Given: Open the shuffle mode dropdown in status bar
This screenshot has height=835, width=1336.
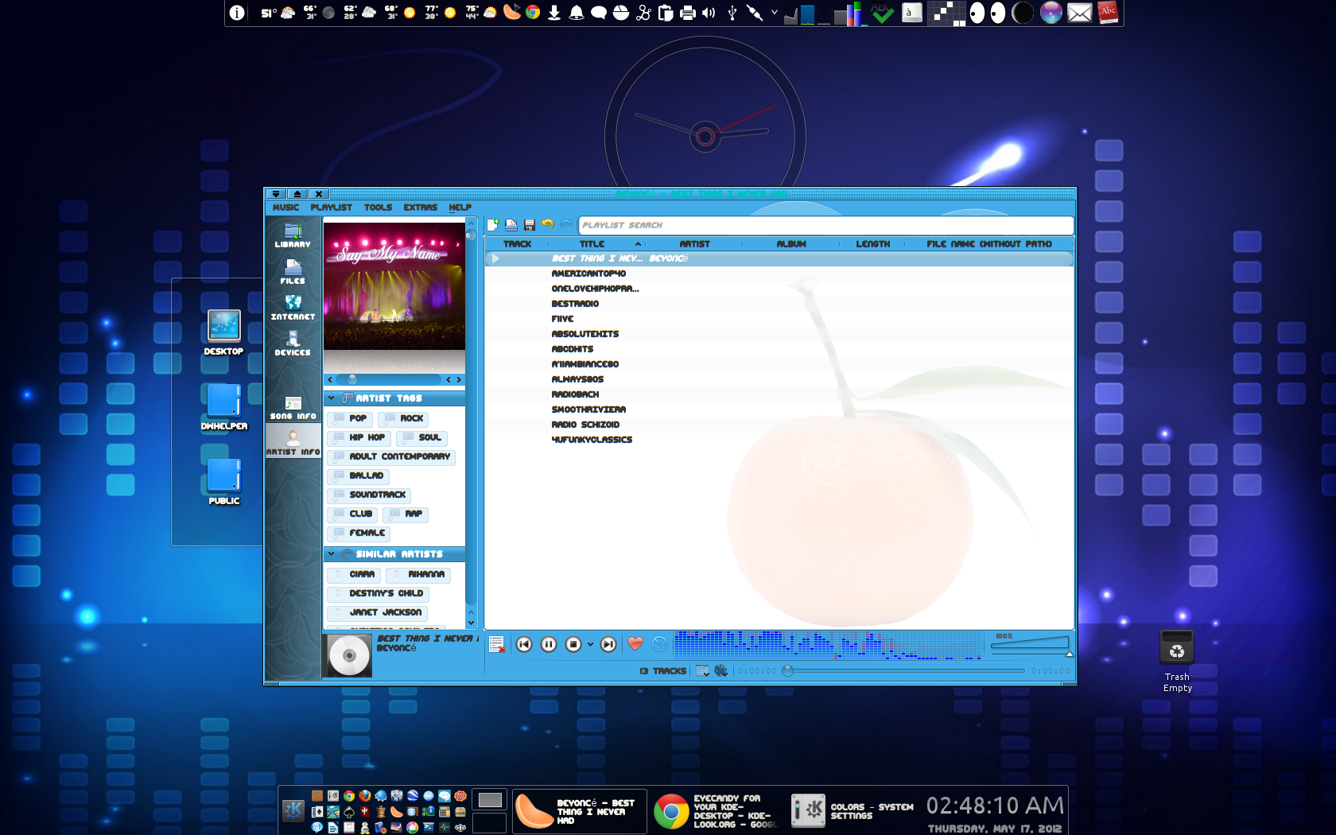Looking at the screenshot, I should (x=721, y=670).
